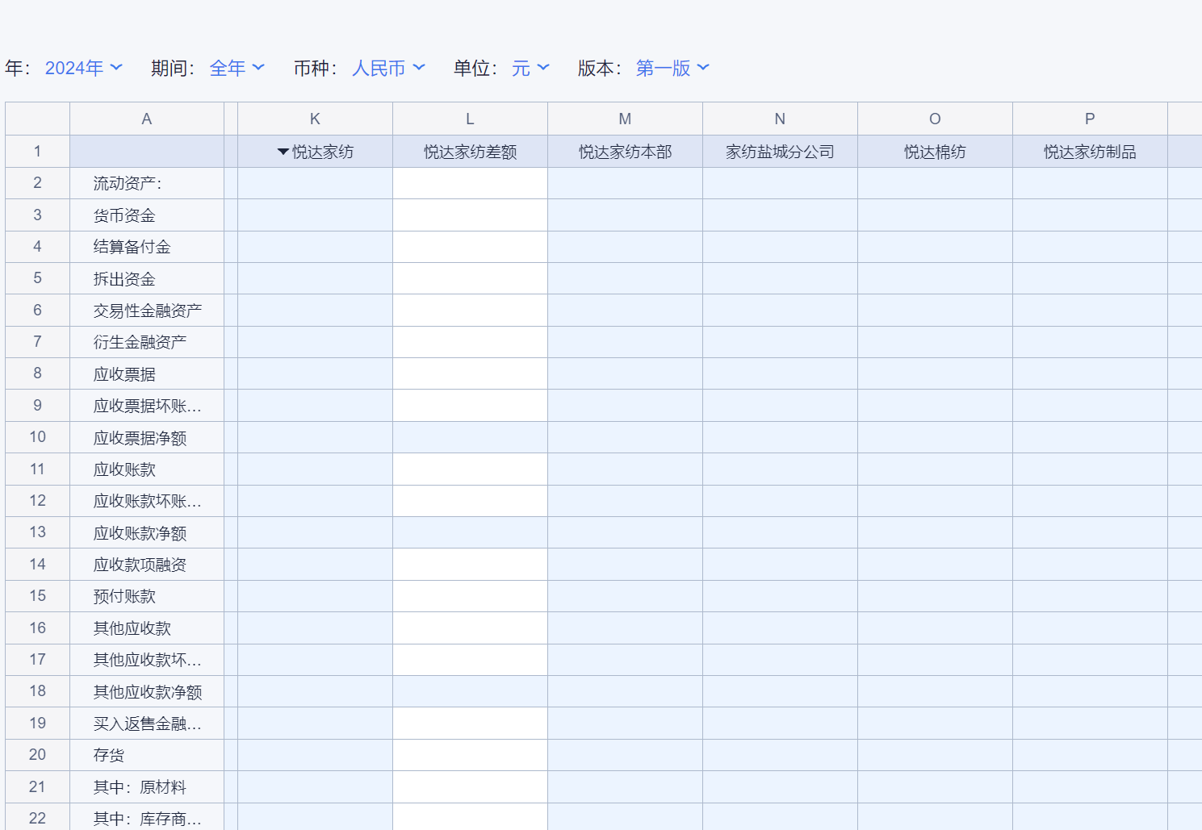Click the 其他应收款净额 row label

point(147,692)
